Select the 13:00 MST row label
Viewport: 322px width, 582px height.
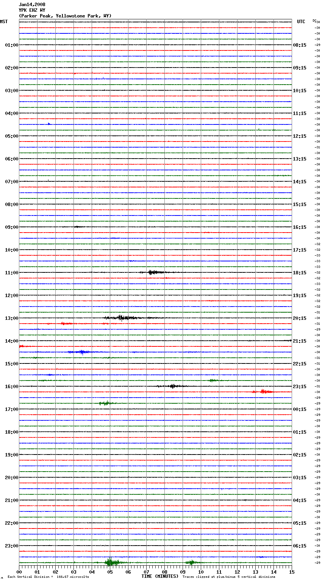[12, 318]
